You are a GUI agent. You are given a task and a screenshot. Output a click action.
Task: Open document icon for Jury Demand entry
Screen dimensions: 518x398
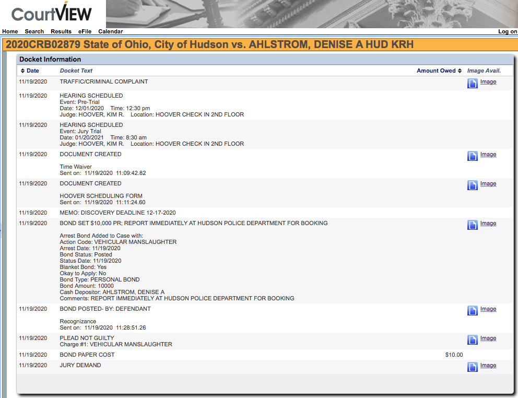pos(473,367)
